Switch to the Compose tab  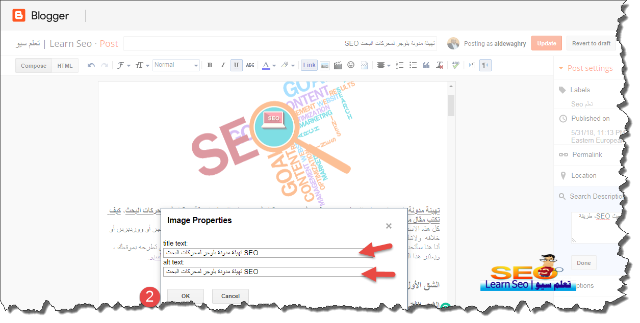click(x=34, y=66)
